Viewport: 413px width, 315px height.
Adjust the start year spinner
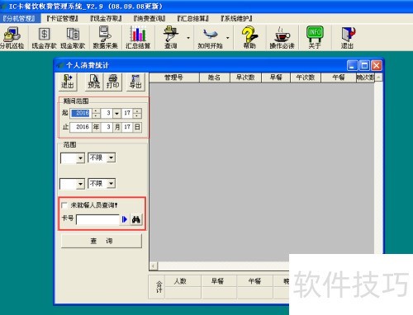[x=96, y=113]
